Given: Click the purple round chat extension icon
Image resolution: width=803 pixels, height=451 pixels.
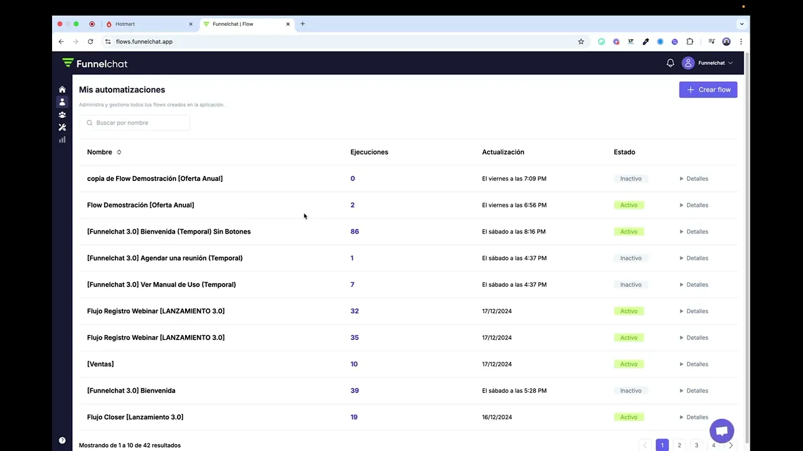Looking at the screenshot, I should click(x=674, y=41).
